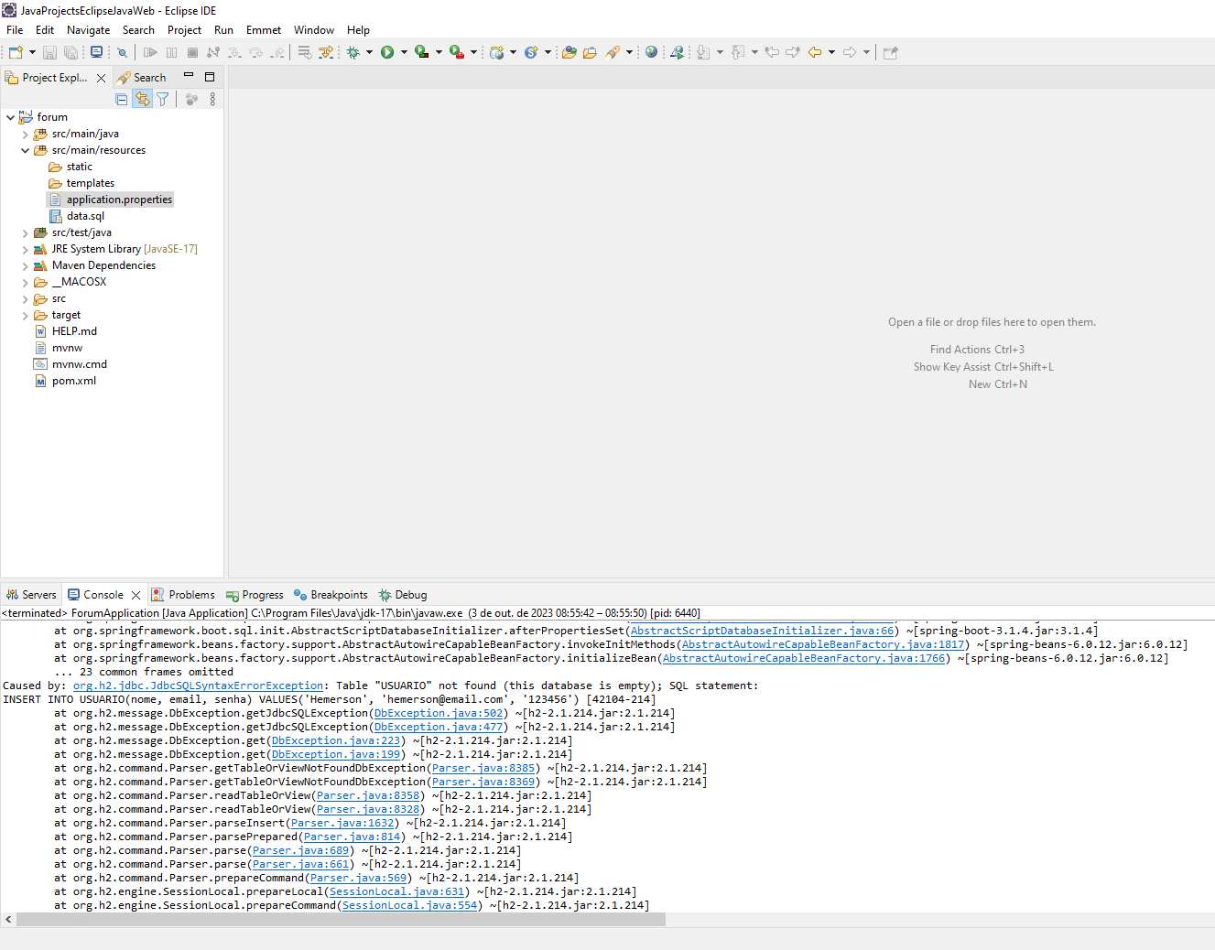Click the Skip All Breakpoints icon
This screenshot has height=950, width=1215.
[x=122, y=52]
